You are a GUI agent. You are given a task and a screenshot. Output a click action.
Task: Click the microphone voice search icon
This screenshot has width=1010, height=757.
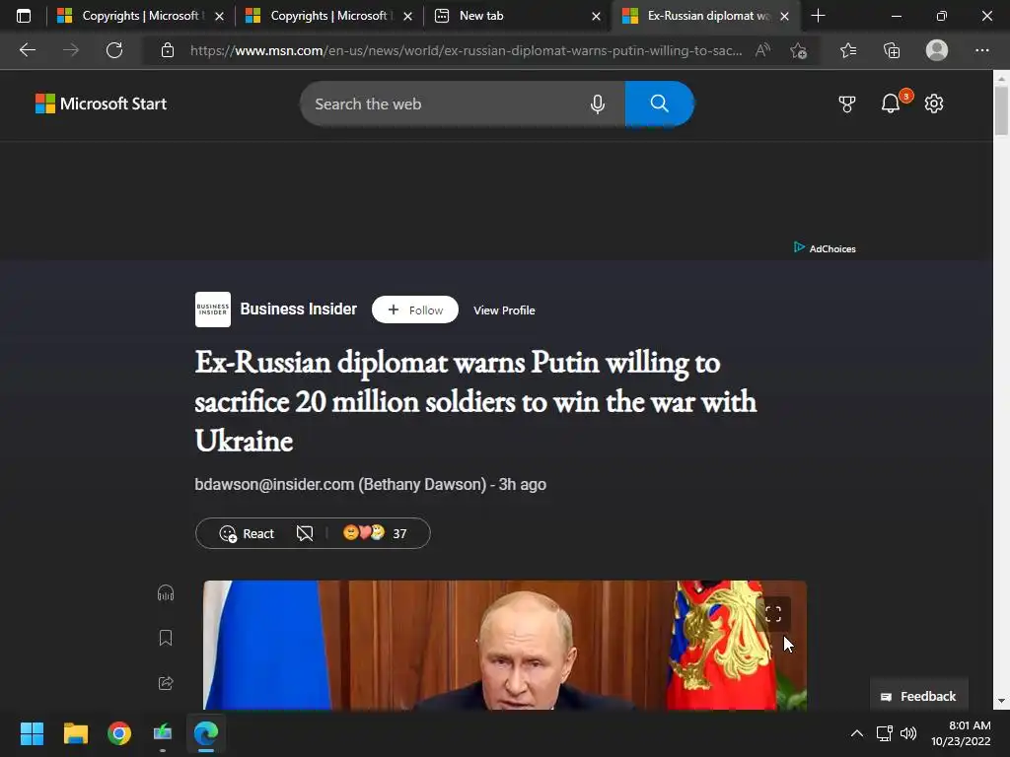point(597,103)
